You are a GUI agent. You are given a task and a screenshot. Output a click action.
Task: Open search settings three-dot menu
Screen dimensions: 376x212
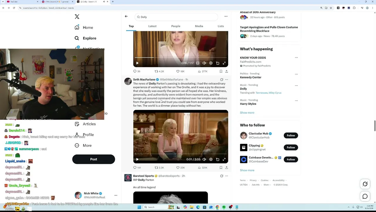click(226, 16)
